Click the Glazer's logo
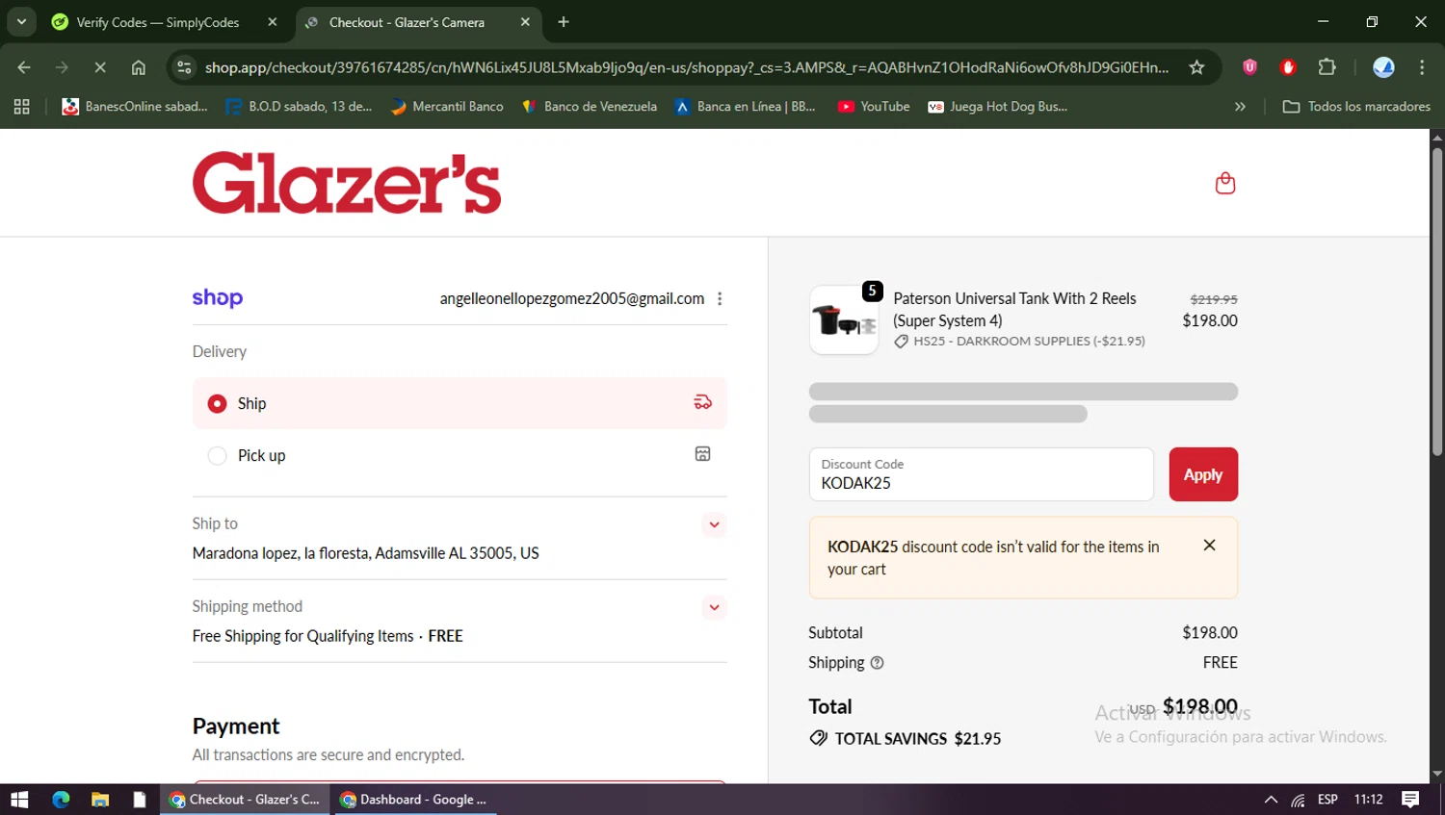Image resolution: width=1445 pixels, height=815 pixels. point(347,183)
